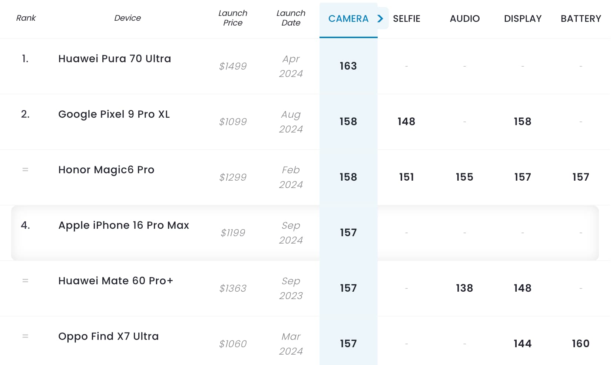Open Honor Magic6 Pro device link
Screen dimensions: 616x365
pyautogui.click(x=106, y=170)
